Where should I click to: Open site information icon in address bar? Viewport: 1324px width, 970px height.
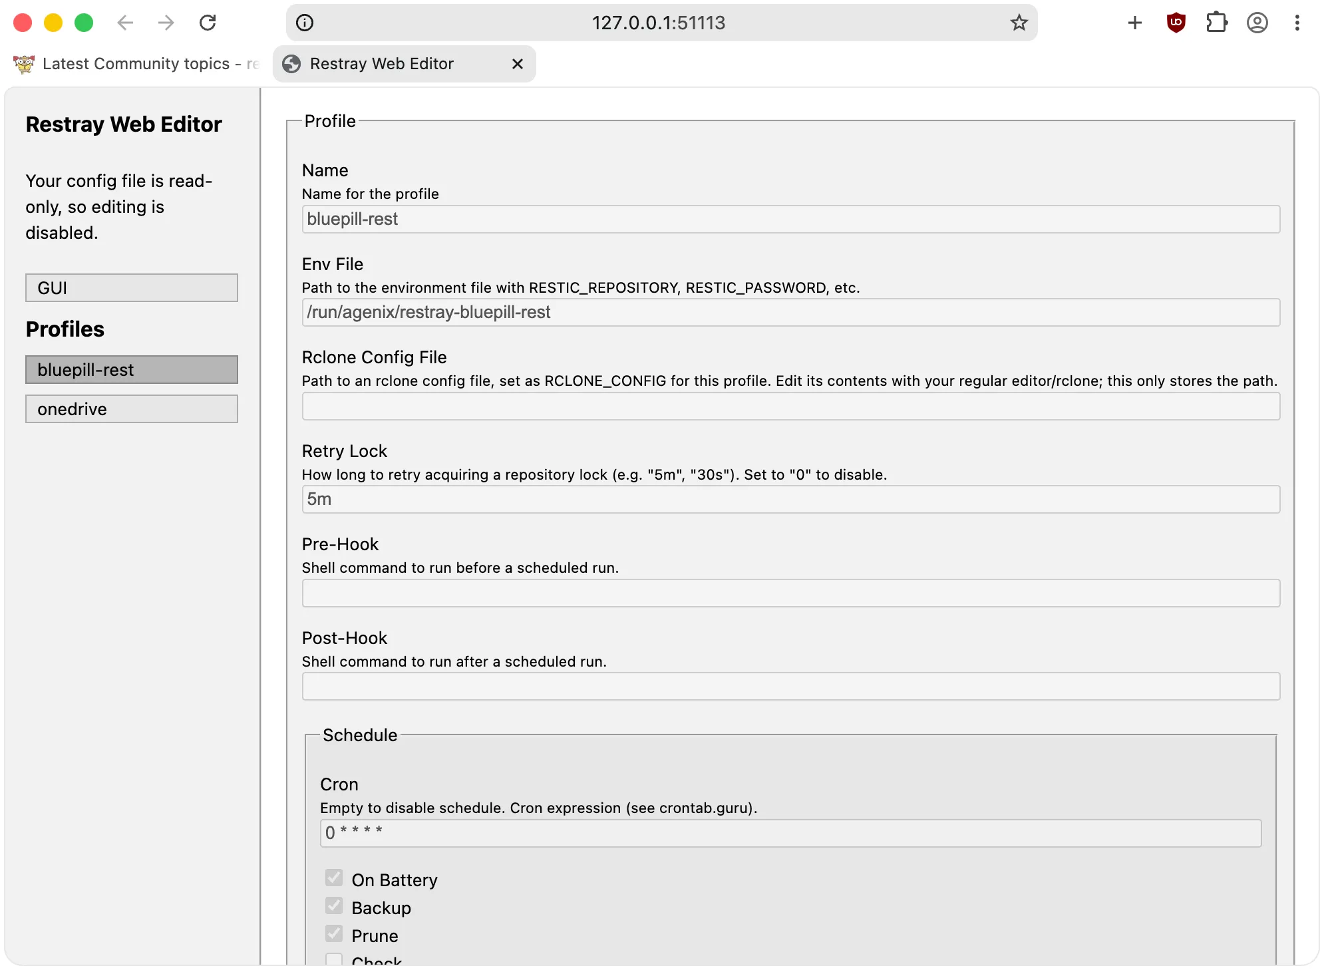[305, 23]
